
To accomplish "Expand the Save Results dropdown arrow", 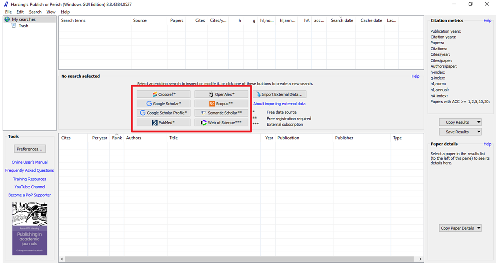I will 479,132.
